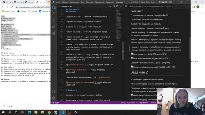Open Source Control view in activity bar
Image resolution: width=205 pixels, height=115 pixels.
click(54, 20)
